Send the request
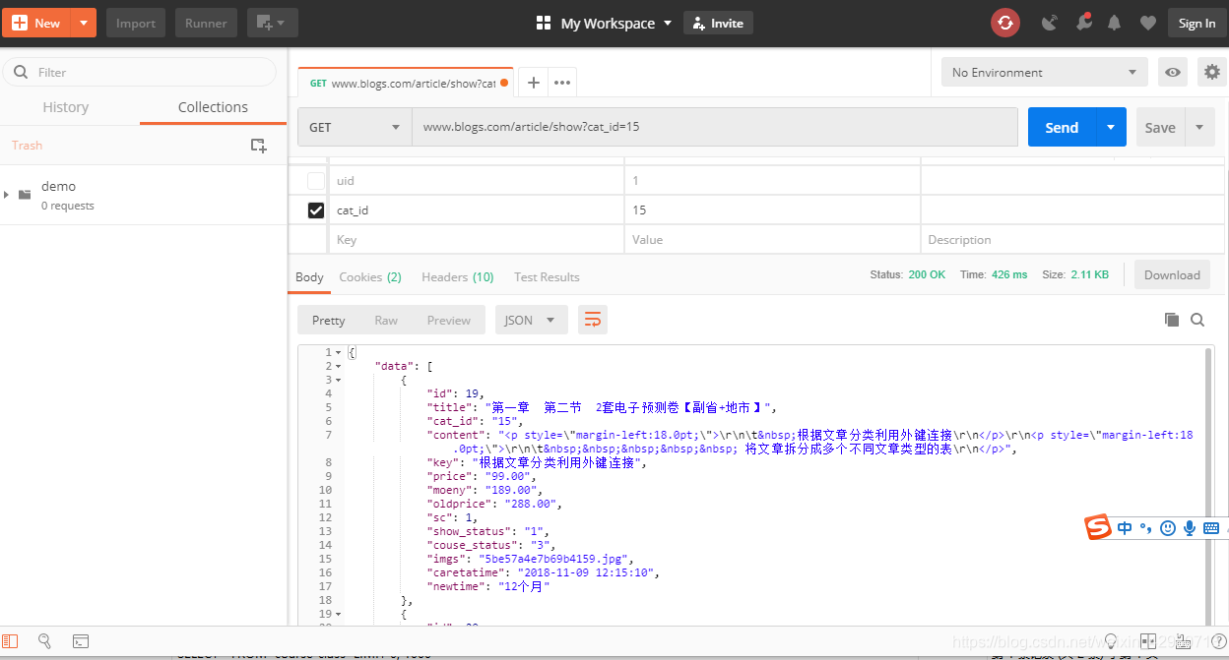This screenshot has height=660, width=1229. tap(1062, 127)
